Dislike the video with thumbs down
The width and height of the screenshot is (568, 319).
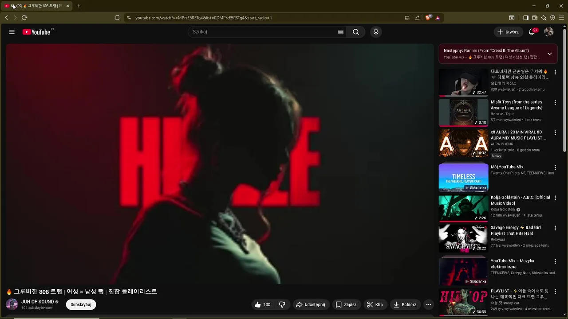pyautogui.click(x=282, y=304)
